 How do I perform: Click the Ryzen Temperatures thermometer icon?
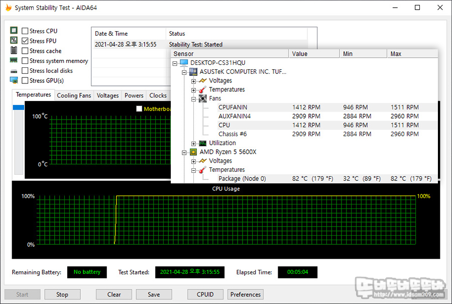[203, 170]
